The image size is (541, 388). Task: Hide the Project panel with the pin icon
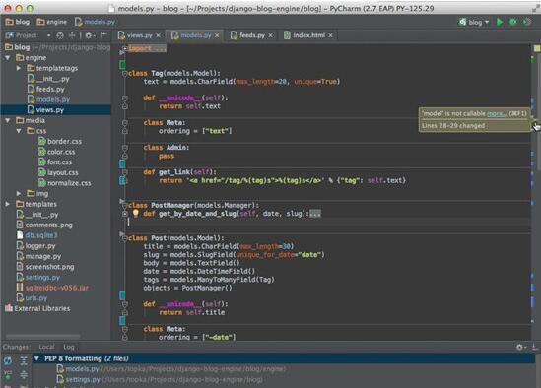tap(103, 35)
